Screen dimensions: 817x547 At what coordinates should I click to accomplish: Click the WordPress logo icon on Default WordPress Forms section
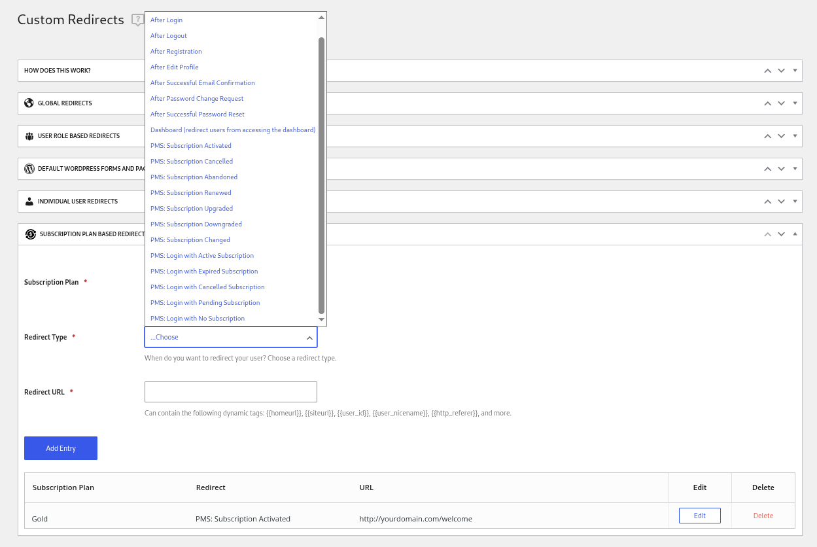click(x=29, y=168)
